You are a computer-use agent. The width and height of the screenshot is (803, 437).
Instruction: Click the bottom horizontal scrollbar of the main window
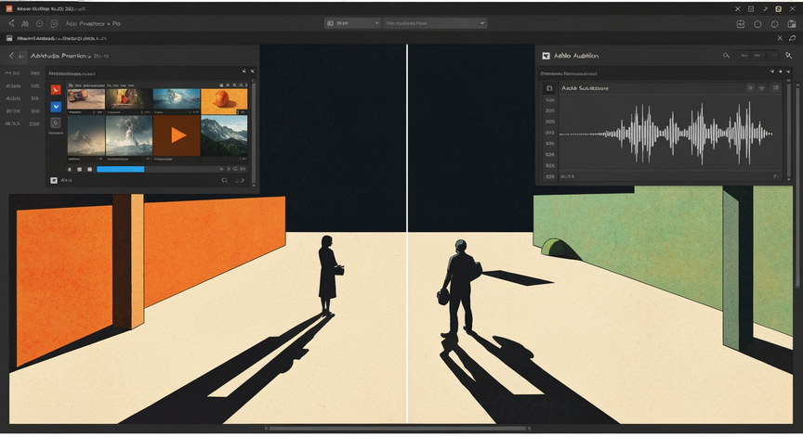click(398, 429)
